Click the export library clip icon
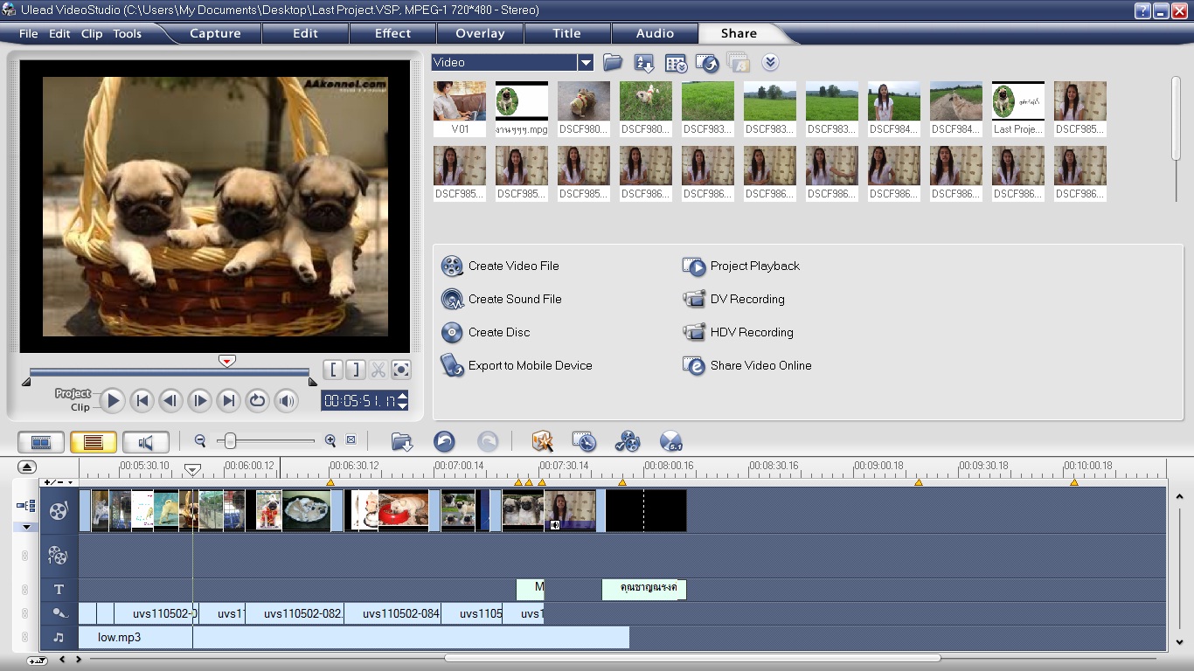 point(707,63)
